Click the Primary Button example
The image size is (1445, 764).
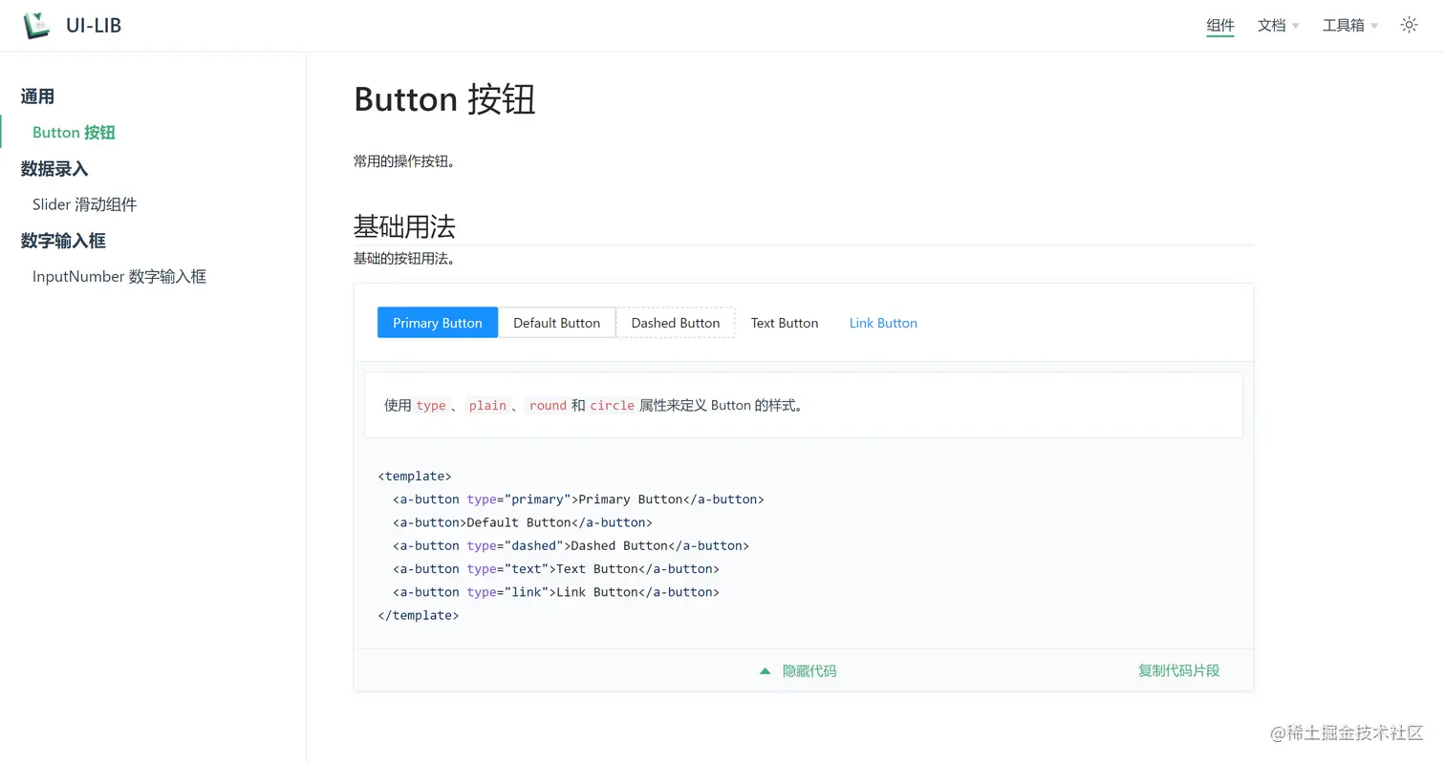pos(437,323)
